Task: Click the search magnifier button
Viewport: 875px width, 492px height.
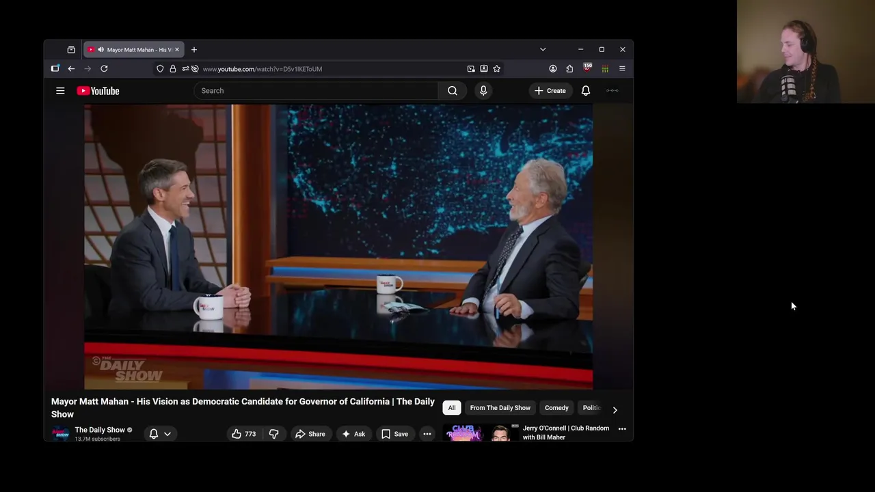Action: [x=453, y=91]
